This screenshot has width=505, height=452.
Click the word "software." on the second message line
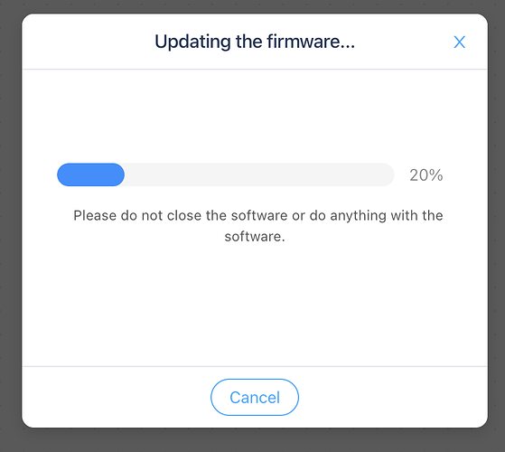[255, 237]
